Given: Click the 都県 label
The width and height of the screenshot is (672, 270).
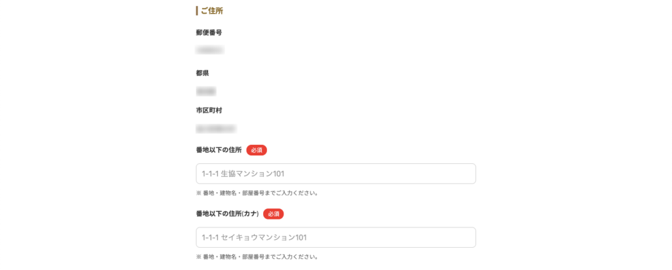Looking at the screenshot, I should point(203,73).
